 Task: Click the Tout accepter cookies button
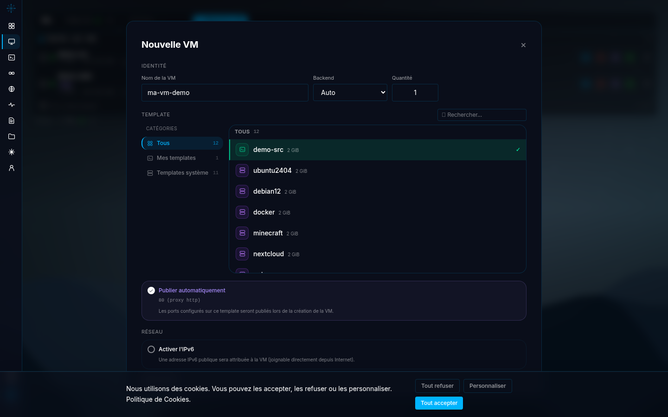(439, 403)
